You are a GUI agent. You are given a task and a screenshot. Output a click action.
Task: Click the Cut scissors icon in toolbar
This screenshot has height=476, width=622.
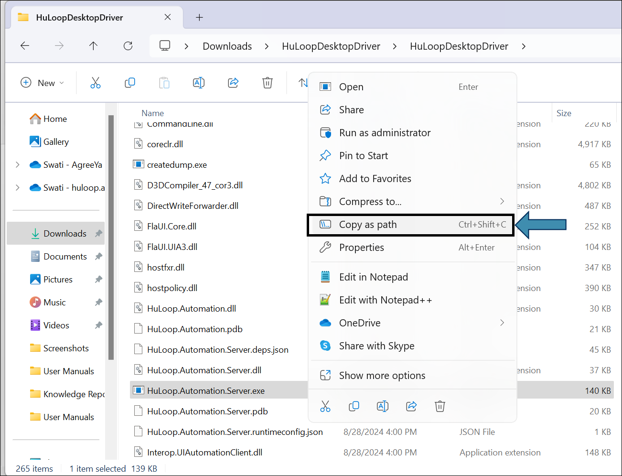point(96,83)
